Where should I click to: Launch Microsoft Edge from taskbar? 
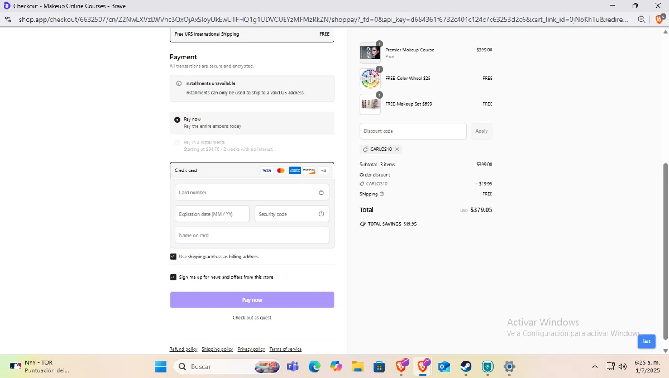[x=314, y=366]
